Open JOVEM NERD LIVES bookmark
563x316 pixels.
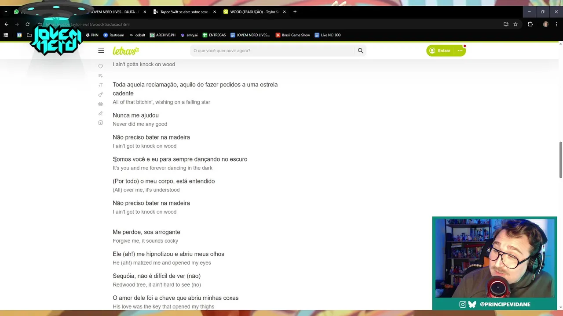click(250, 35)
